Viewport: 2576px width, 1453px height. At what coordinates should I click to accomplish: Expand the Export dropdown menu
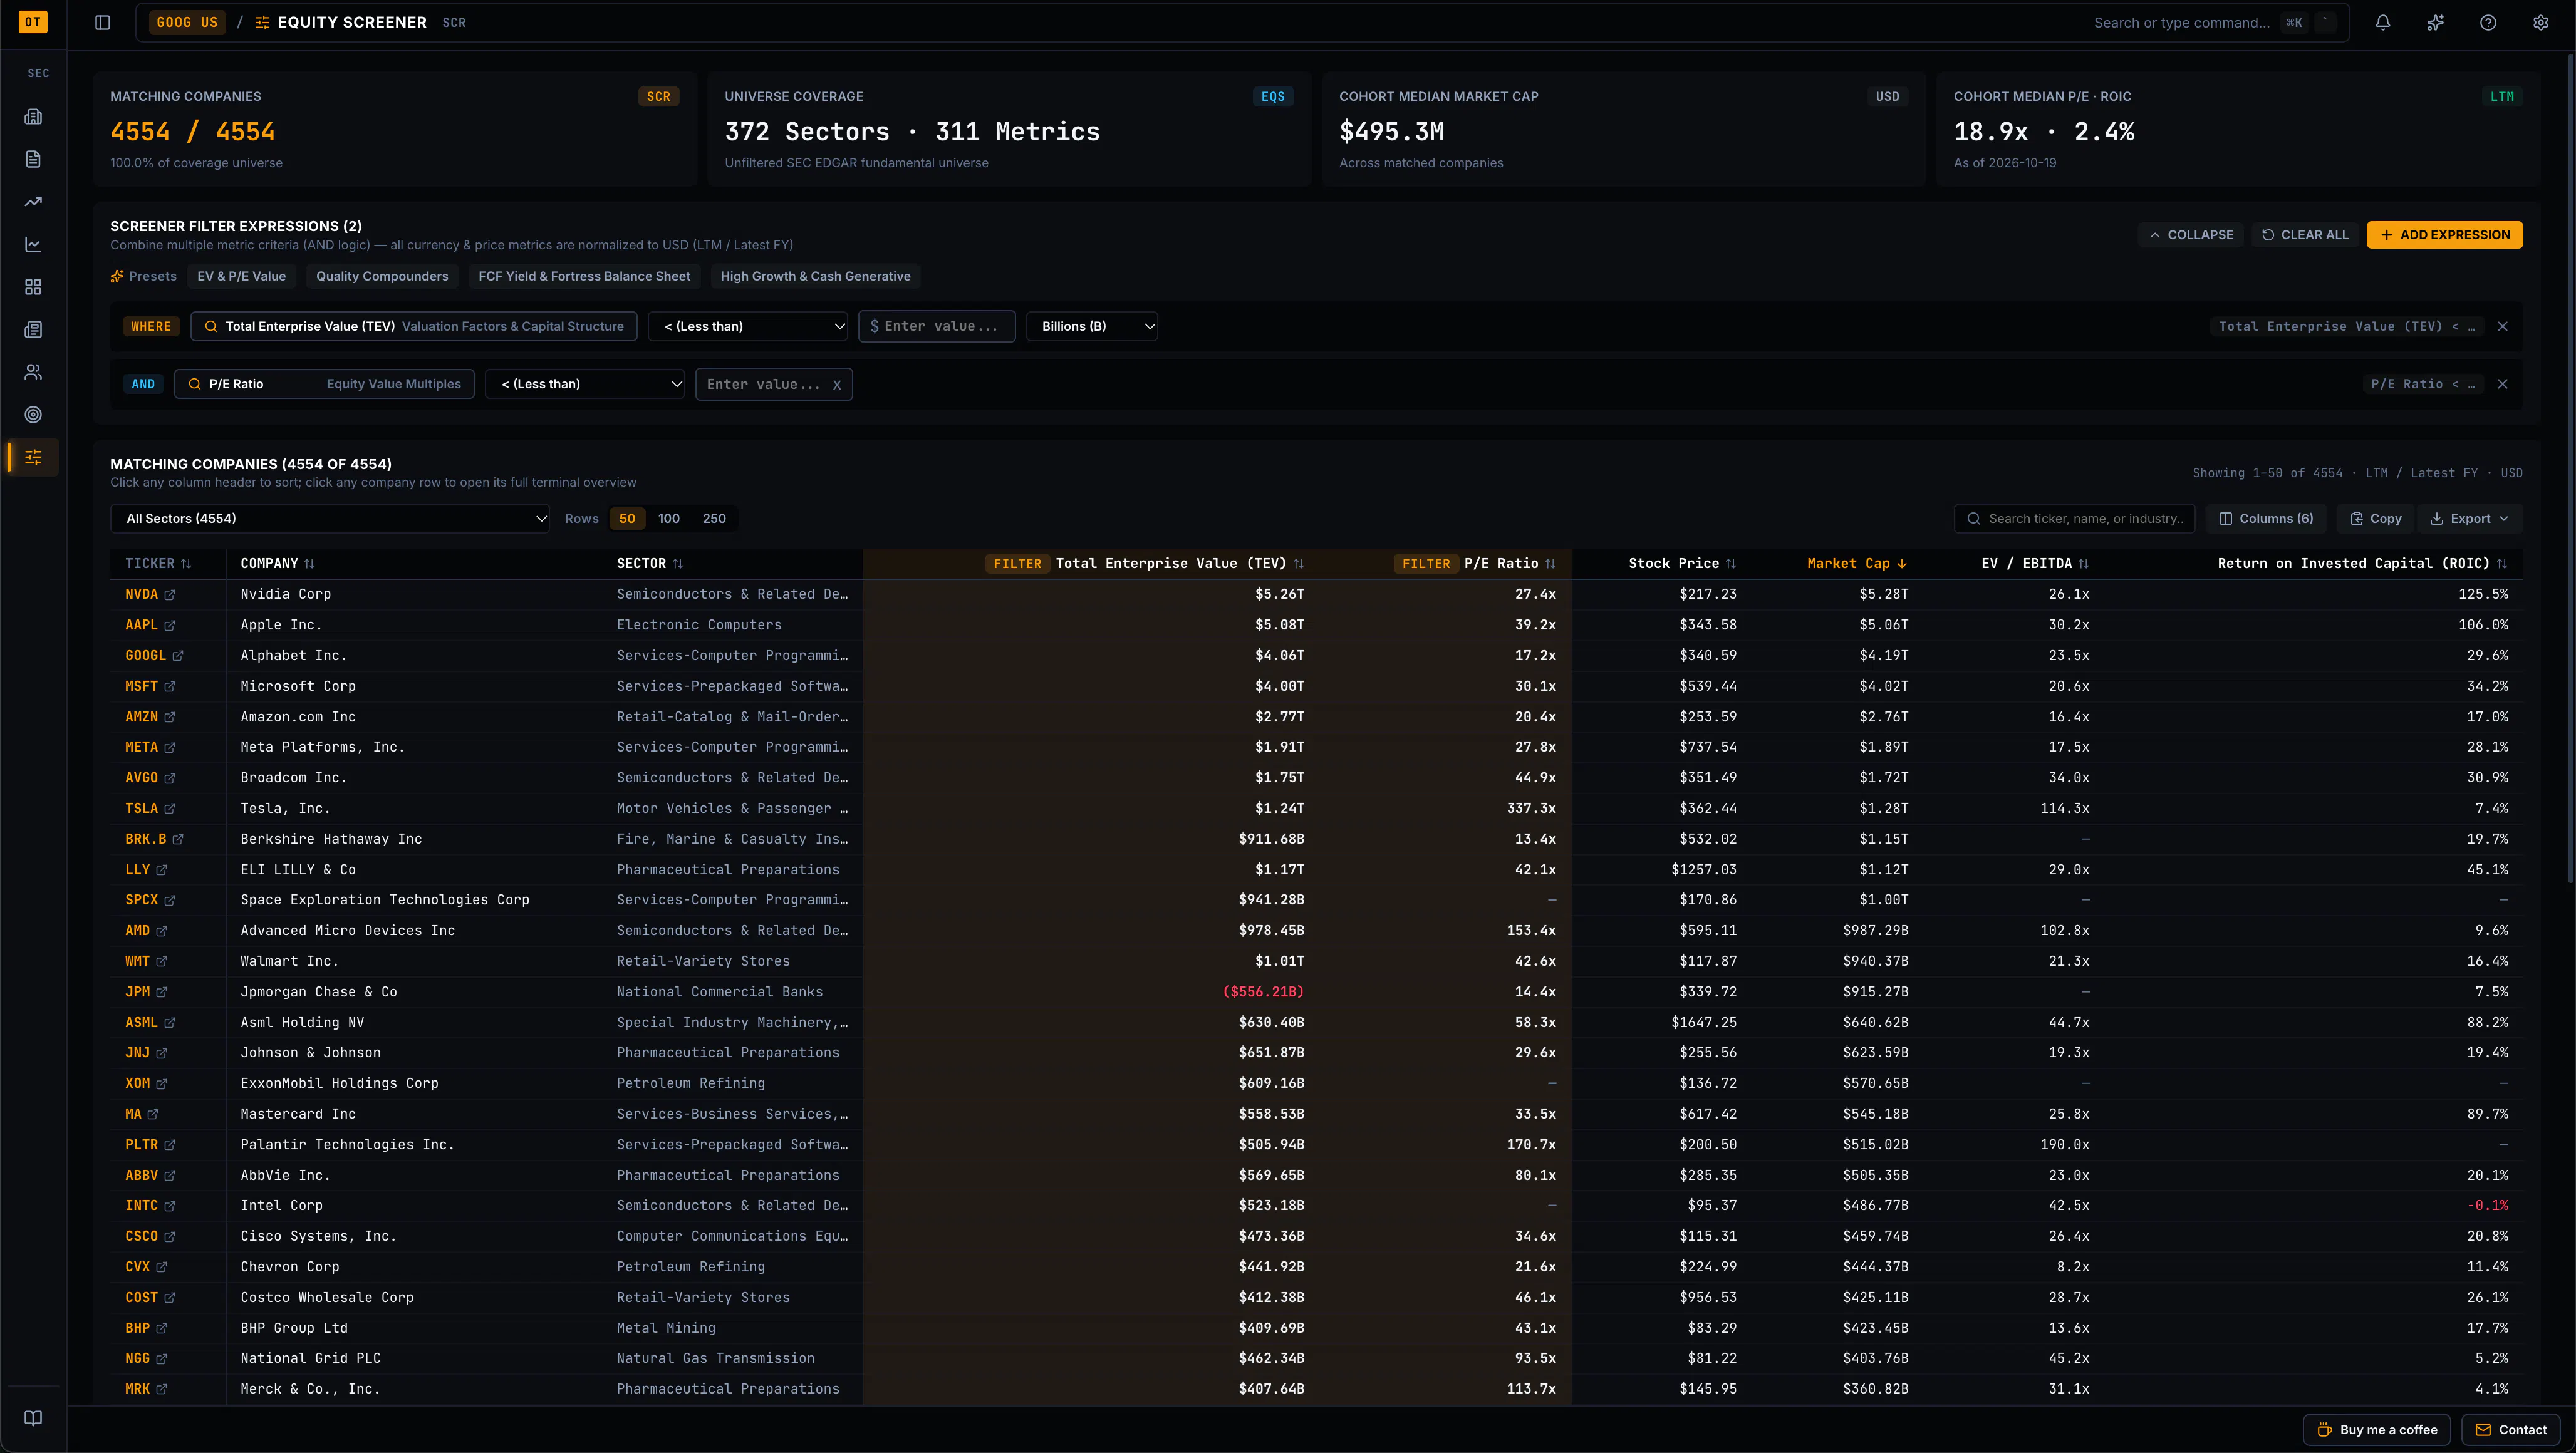(x=2470, y=519)
